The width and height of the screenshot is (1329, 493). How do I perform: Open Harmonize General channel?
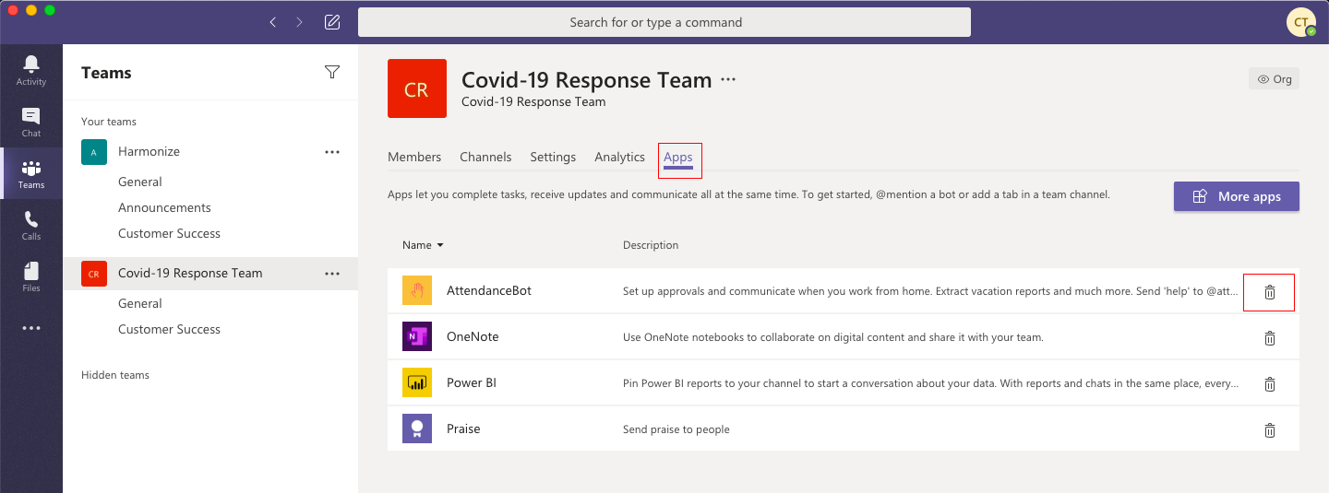pyautogui.click(x=140, y=182)
